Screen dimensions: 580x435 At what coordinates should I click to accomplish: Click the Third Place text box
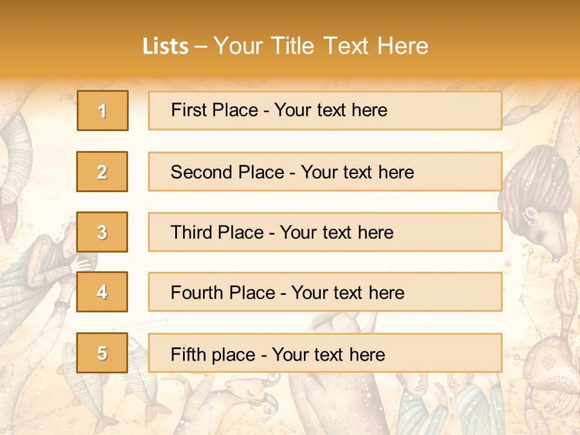click(x=325, y=232)
